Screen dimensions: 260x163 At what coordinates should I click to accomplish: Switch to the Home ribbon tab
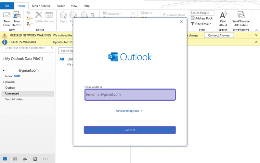21,6
